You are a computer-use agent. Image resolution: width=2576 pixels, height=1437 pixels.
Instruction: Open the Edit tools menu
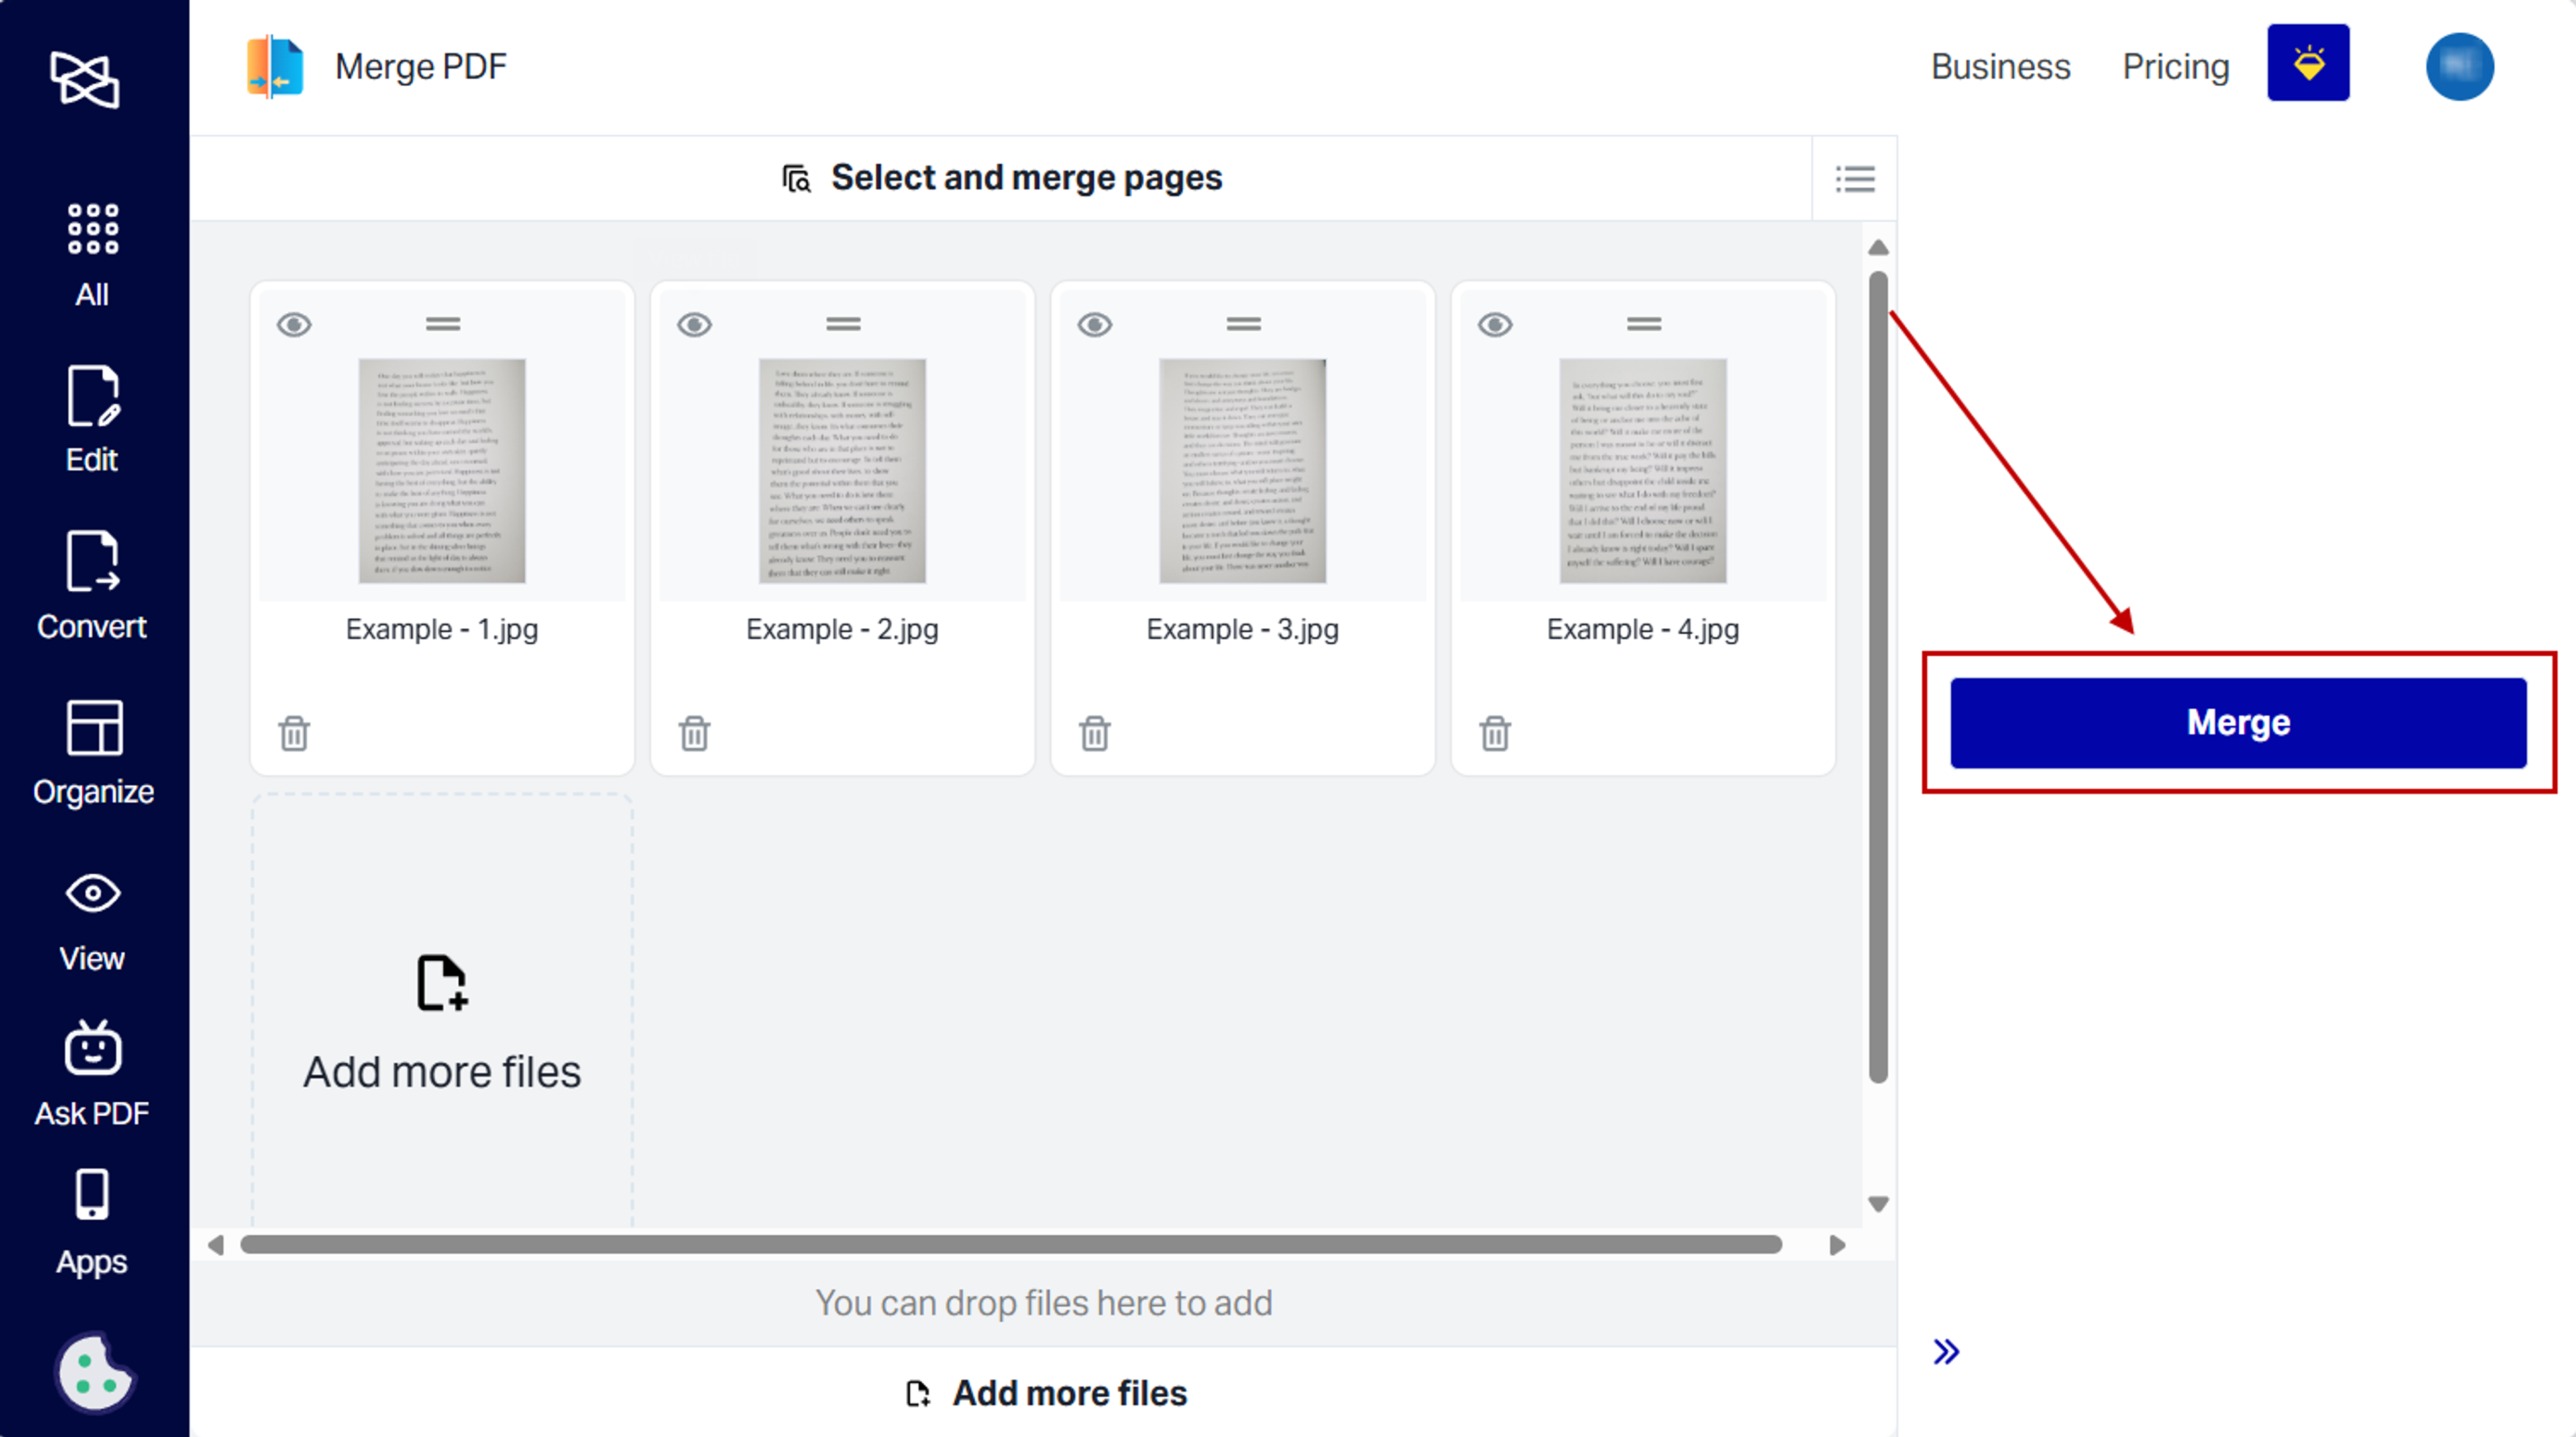click(92, 420)
